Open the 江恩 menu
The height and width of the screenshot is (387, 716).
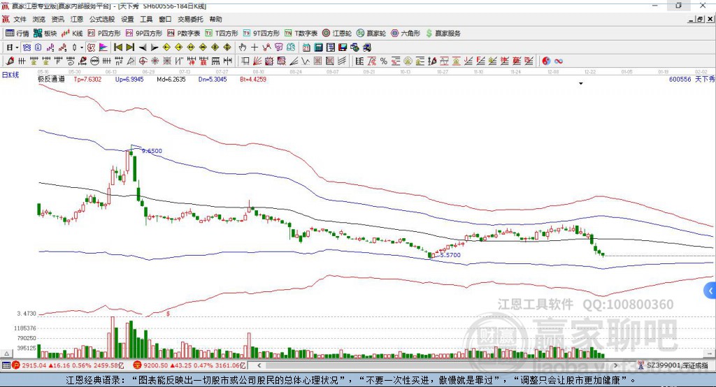pos(77,19)
